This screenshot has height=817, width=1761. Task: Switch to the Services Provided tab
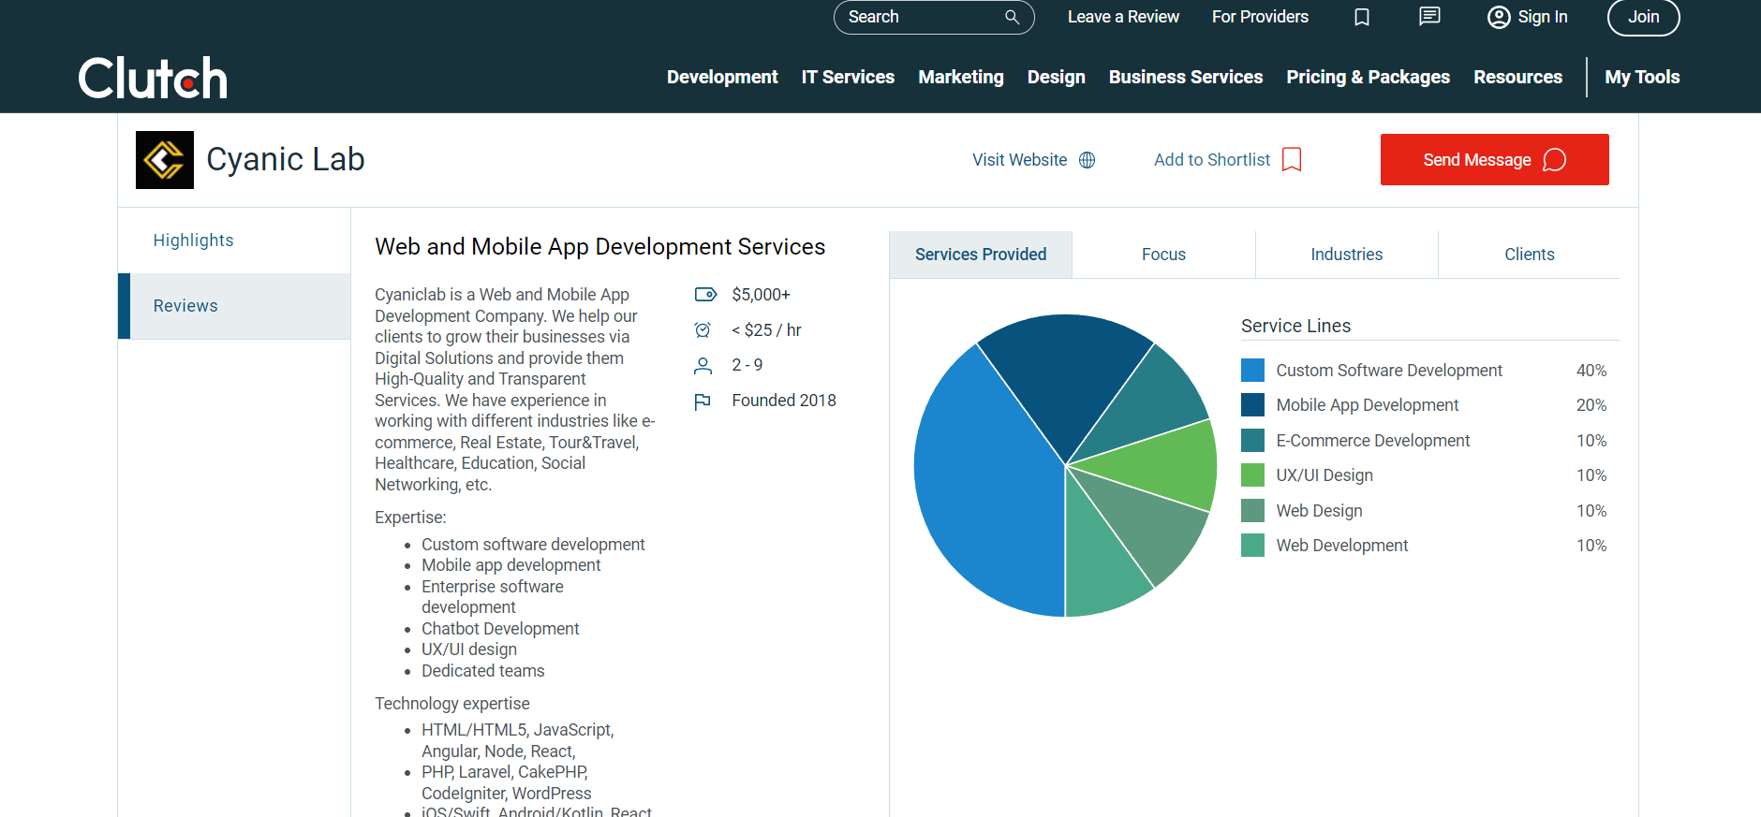pyautogui.click(x=981, y=255)
